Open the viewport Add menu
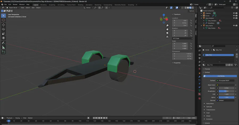This screenshot has height=125, width=239. point(33,8)
